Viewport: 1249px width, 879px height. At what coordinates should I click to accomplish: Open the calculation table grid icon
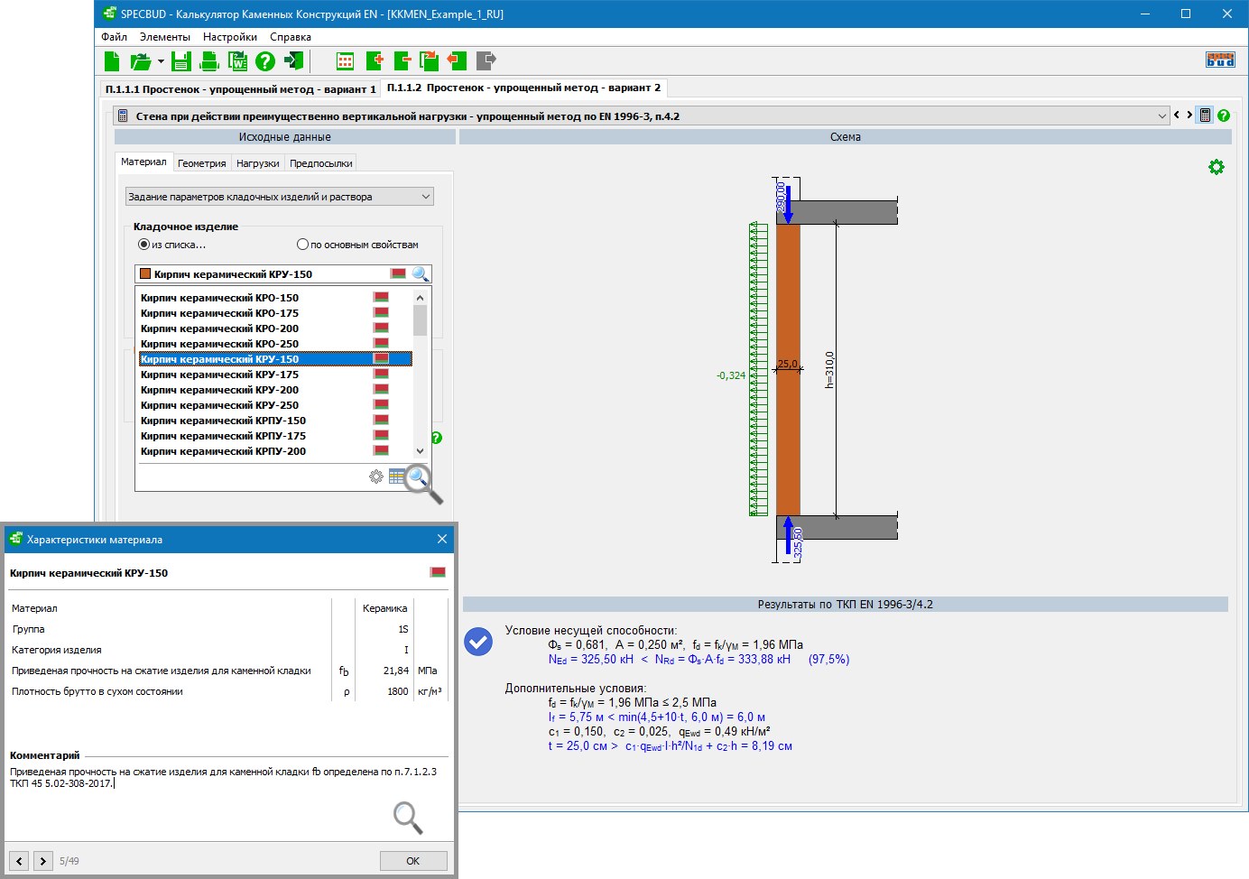pos(345,61)
